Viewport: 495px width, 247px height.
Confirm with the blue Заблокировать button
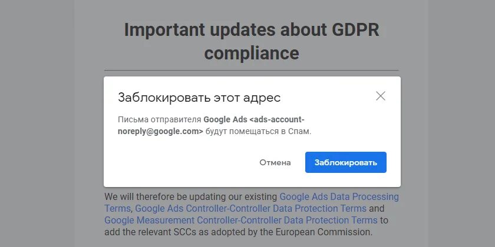coord(345,162)
